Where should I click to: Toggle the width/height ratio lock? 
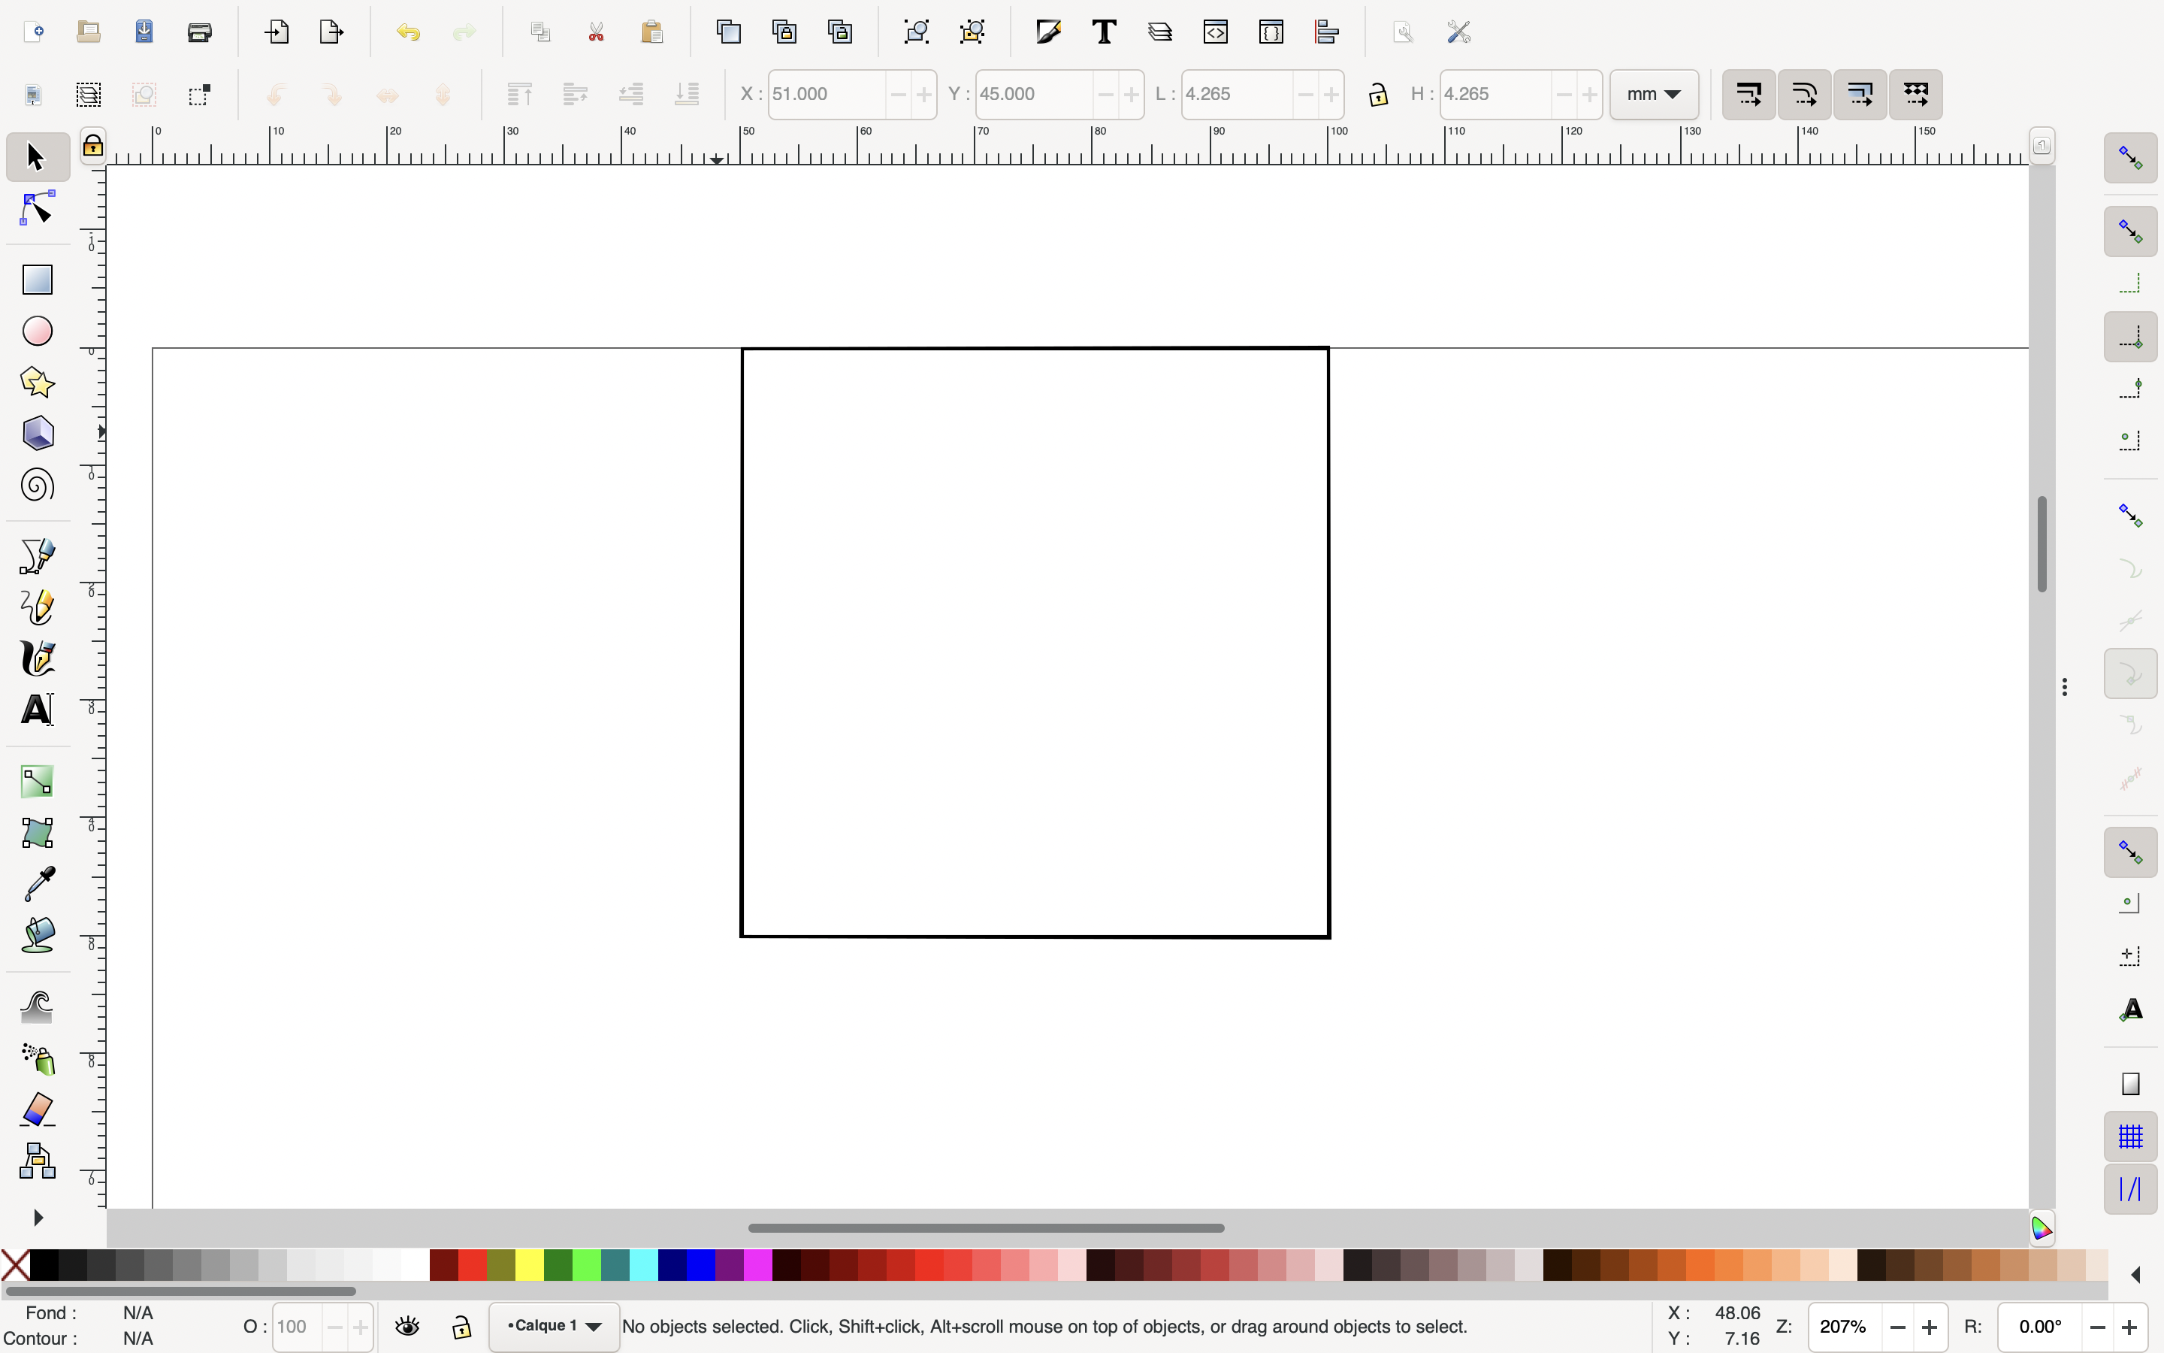(1377, 94)
